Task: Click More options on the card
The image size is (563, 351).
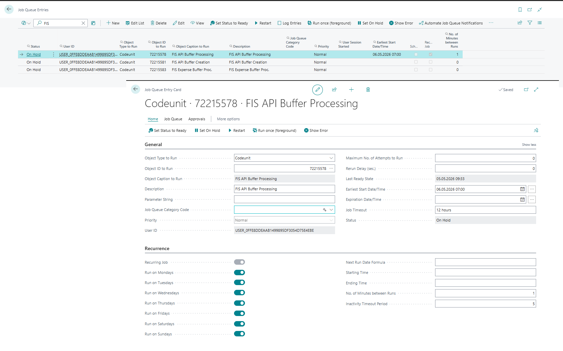Action: (228, 119)
